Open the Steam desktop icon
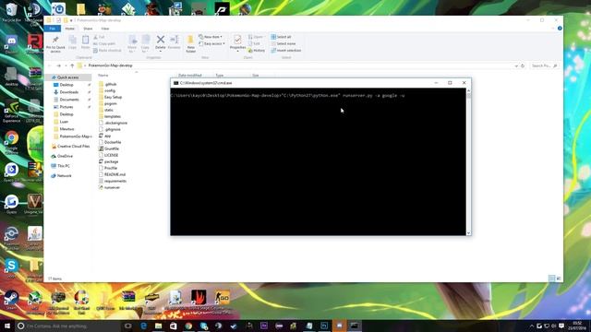The width and height of the screenshot is (591, 332). pyautogui.click(x=11, y=300)
